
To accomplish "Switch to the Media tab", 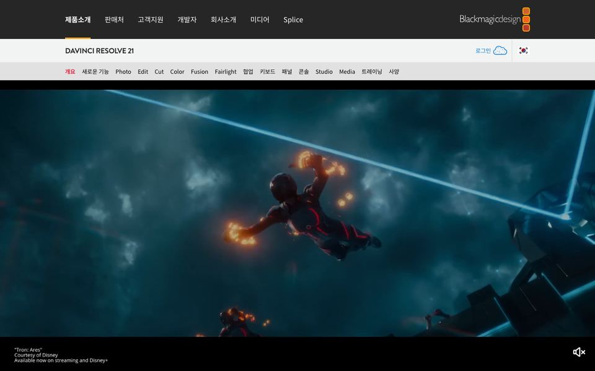I will (x=347, y=72).
